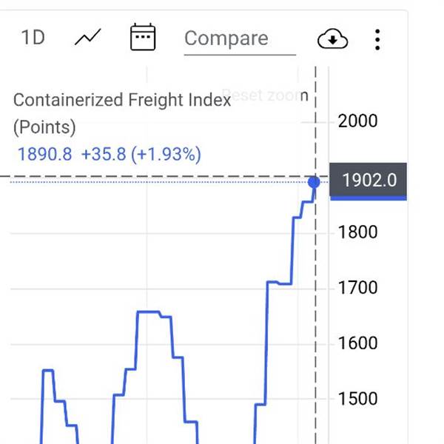The image size is (444, 444).
Task: Select the 1D time interval
Action: click(33, 38)
